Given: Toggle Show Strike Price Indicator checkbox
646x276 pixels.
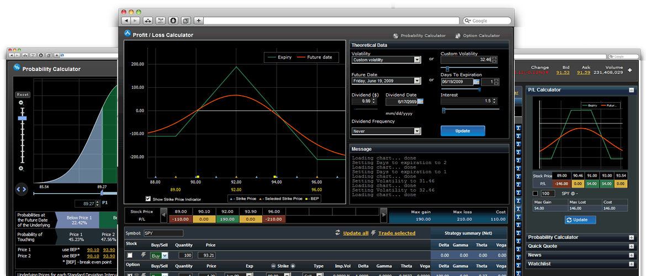Looking at the screenshot, I should click(148, 199).
